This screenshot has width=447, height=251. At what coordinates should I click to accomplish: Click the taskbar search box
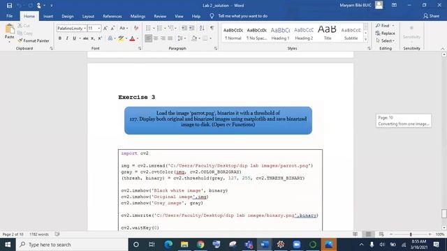72,245
